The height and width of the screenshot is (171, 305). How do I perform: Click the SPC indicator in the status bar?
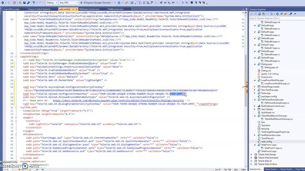coord(236,170)
